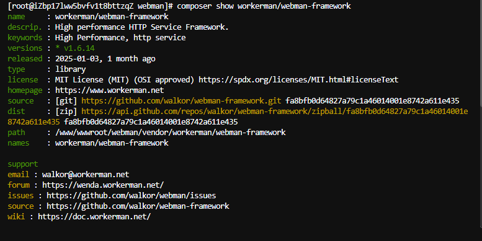Open the wiki link doc.workerman.net

pyautogui.click(x=94, y=216)
